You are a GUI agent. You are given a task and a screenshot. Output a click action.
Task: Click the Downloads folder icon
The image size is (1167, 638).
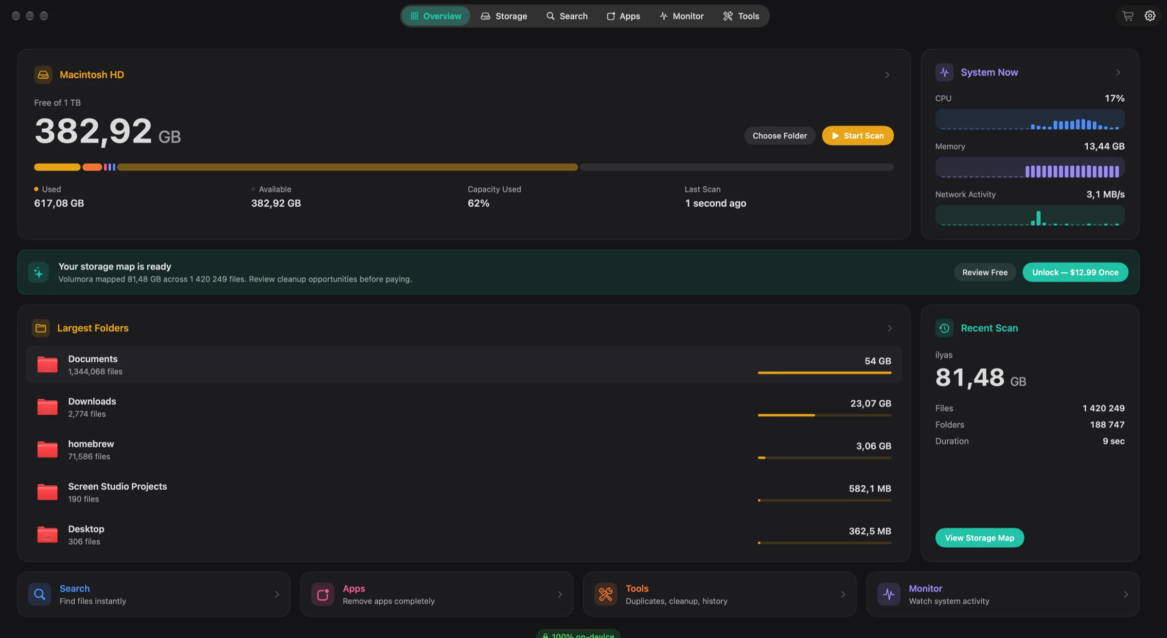click(x=47, y=407)
